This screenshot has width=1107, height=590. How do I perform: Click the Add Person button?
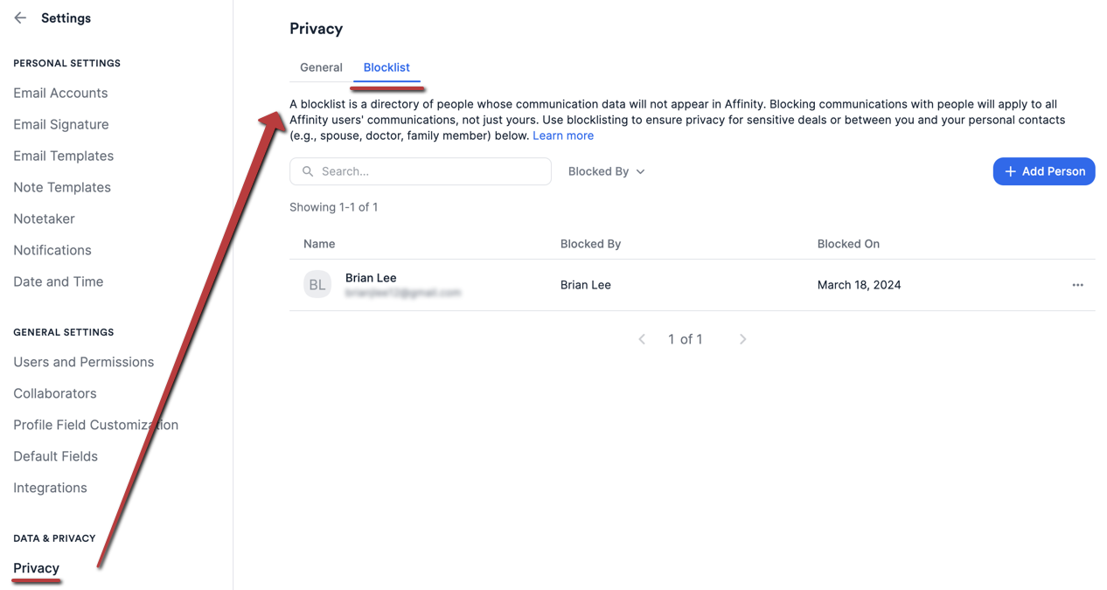tap(1043, 171)
